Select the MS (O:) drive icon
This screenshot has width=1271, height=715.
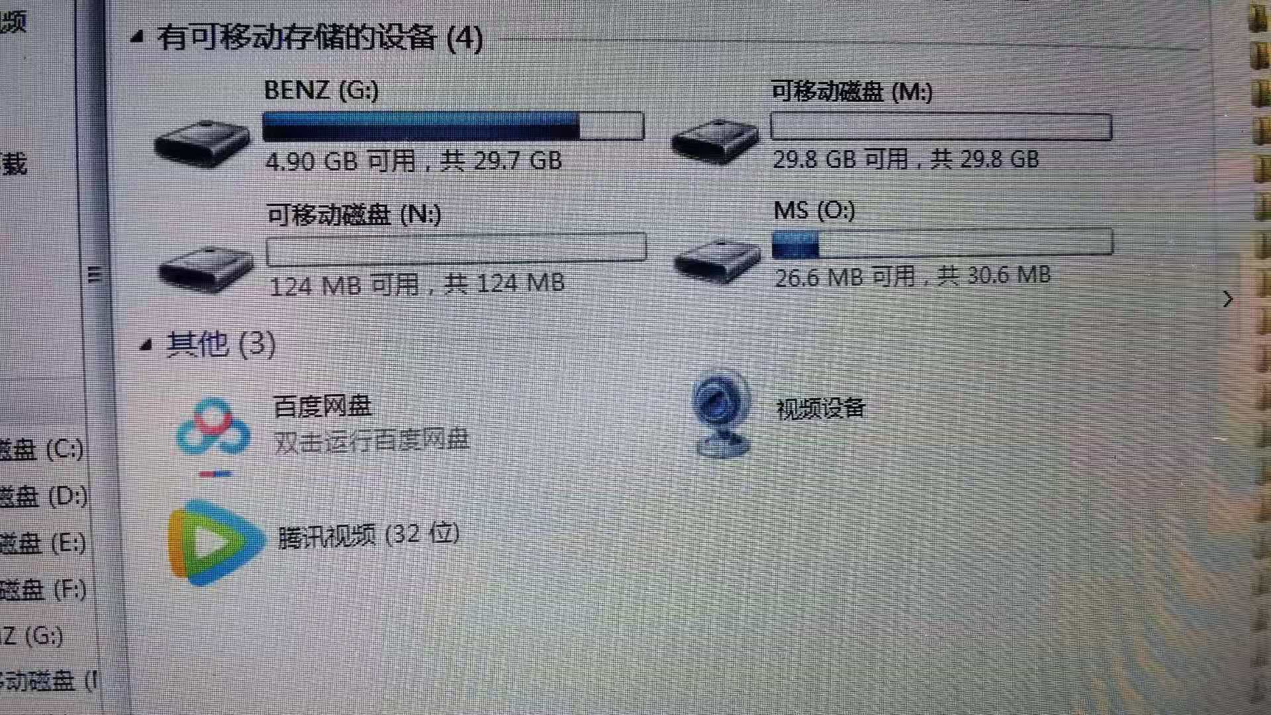click(x=717, y=261)
